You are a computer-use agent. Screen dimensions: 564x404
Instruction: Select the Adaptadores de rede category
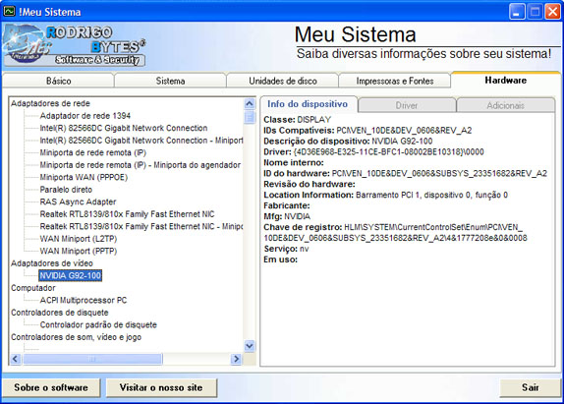[x=50, y=103]
